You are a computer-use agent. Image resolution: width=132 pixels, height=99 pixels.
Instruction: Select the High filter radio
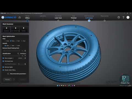pos(22,41)
